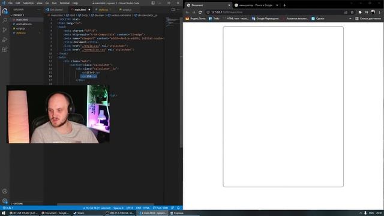The width and height of the screenshot is (384, 216).
Task: Click the Chrome address bar
Action: click(x=274, y=12)
